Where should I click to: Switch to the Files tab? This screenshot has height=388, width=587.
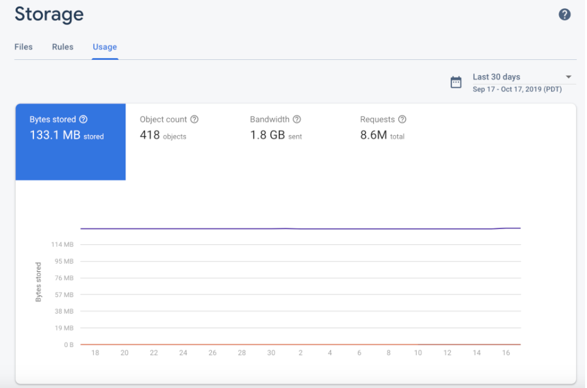coord(23,47)
